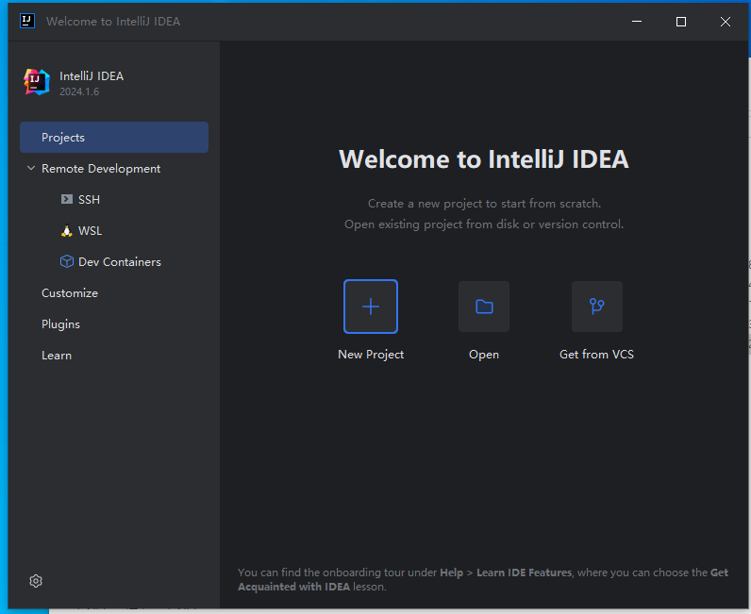The height and width of the screenshot is (614, 751).
Task: Click the Welcome to IntelliJ IDEA heading
Action: click(x=484, y=159)
